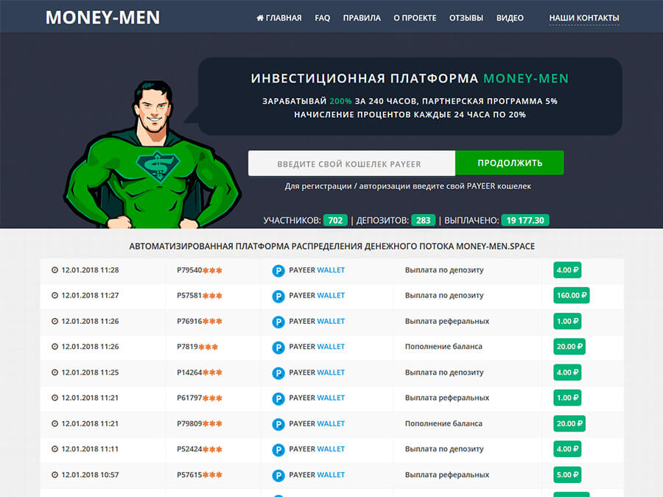The image size is (663, 497).
Task: Select the wallet ID P52424
Action: pyautogui.click(x=200, y=449)
